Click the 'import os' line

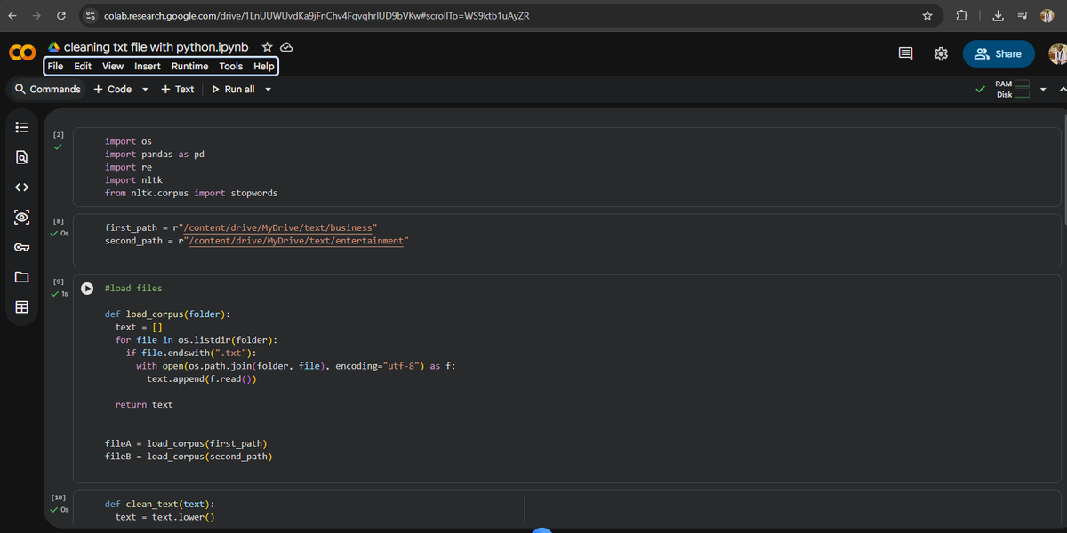(x=128, y=141)
